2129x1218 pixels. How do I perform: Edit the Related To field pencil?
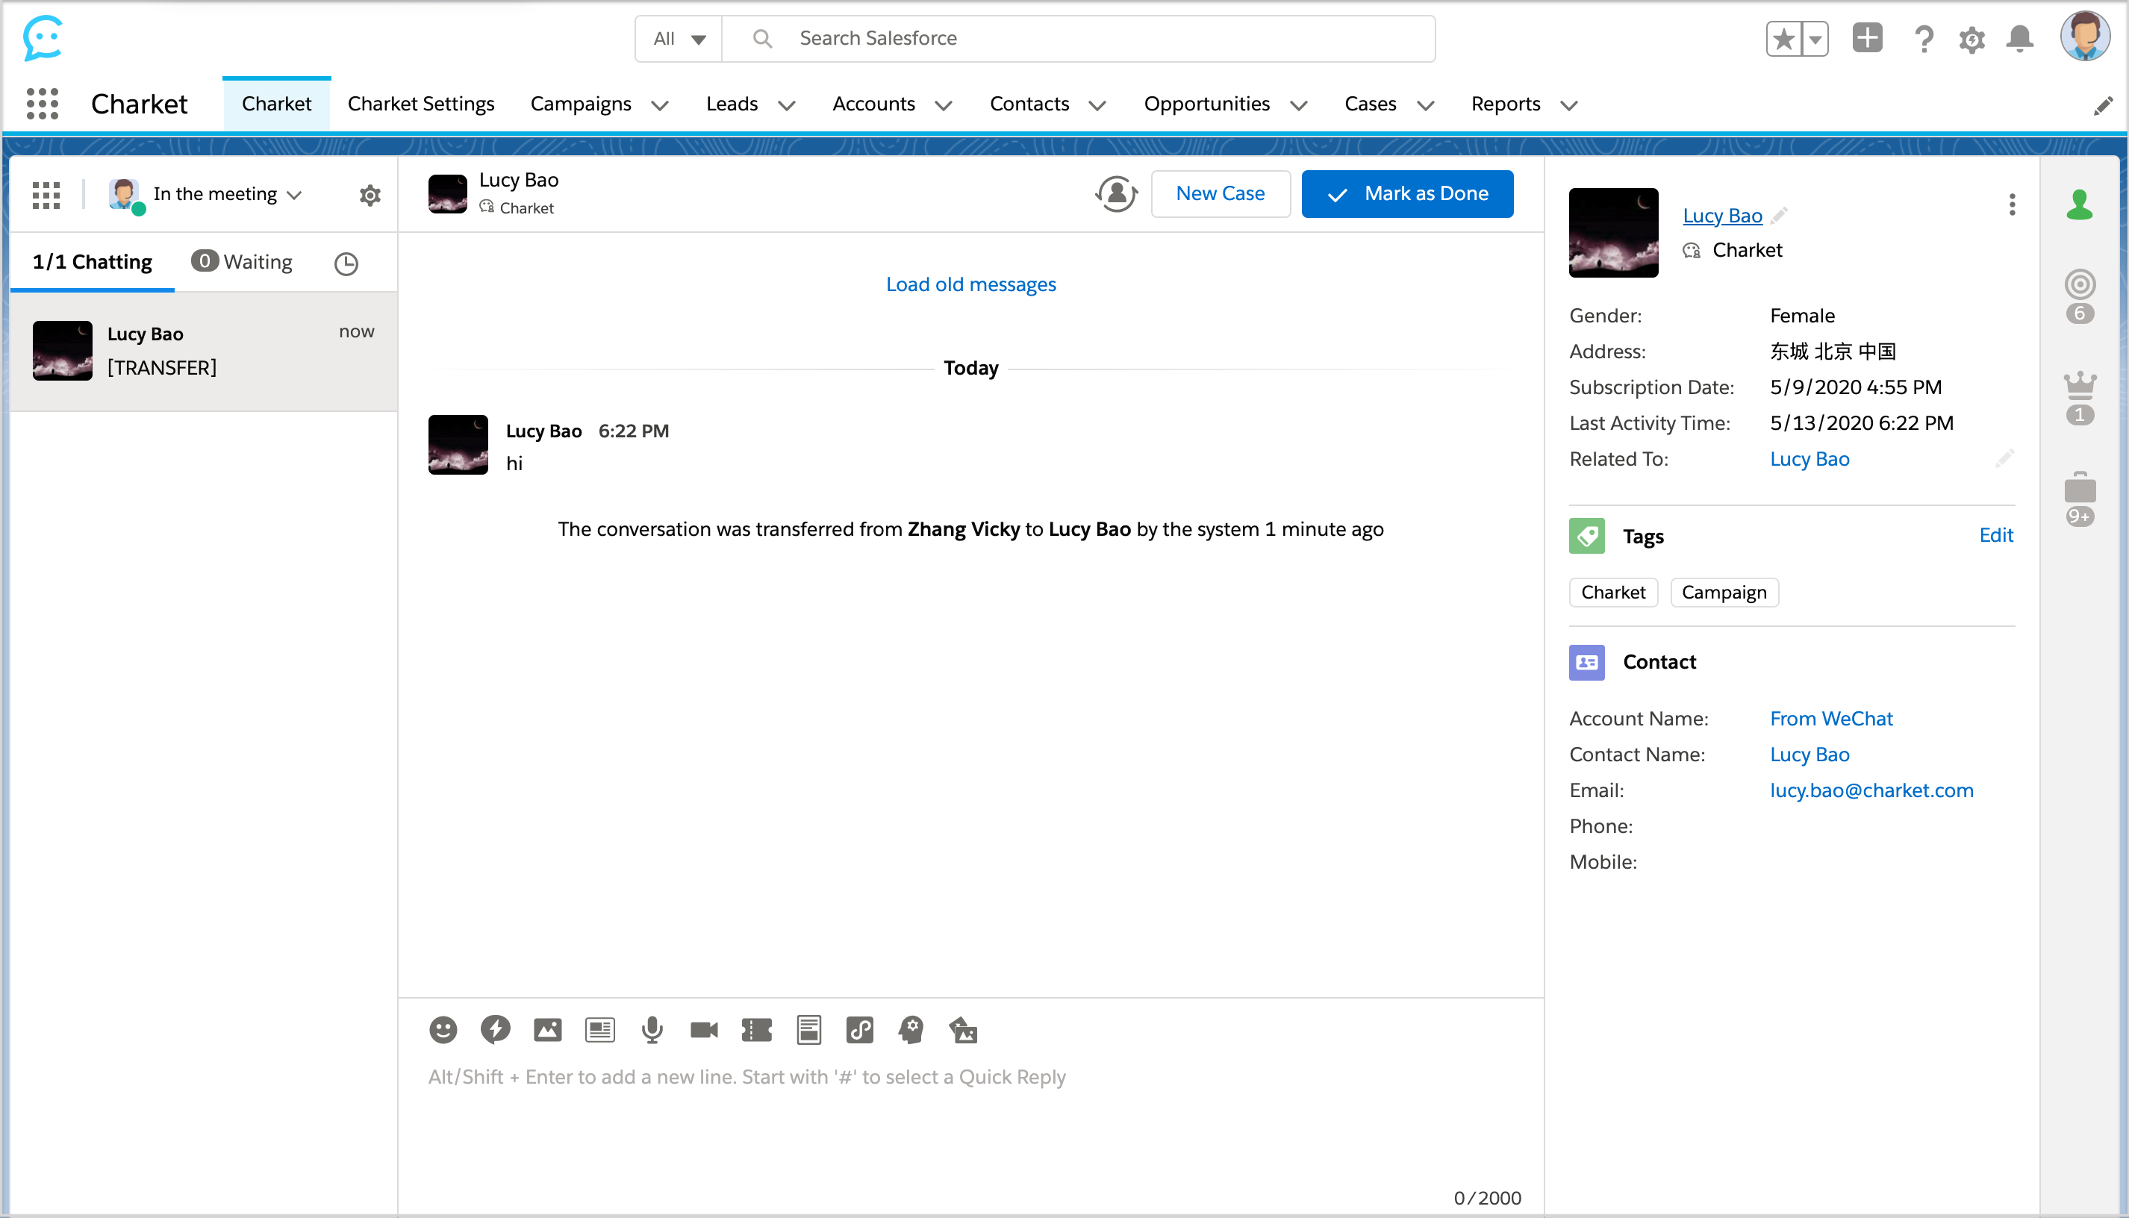[x=2004, y=458]
